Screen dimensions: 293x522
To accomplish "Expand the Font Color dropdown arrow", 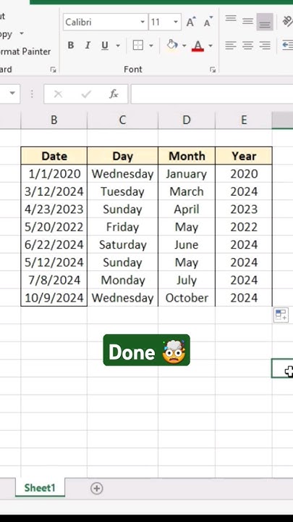I will coord(211,46).
